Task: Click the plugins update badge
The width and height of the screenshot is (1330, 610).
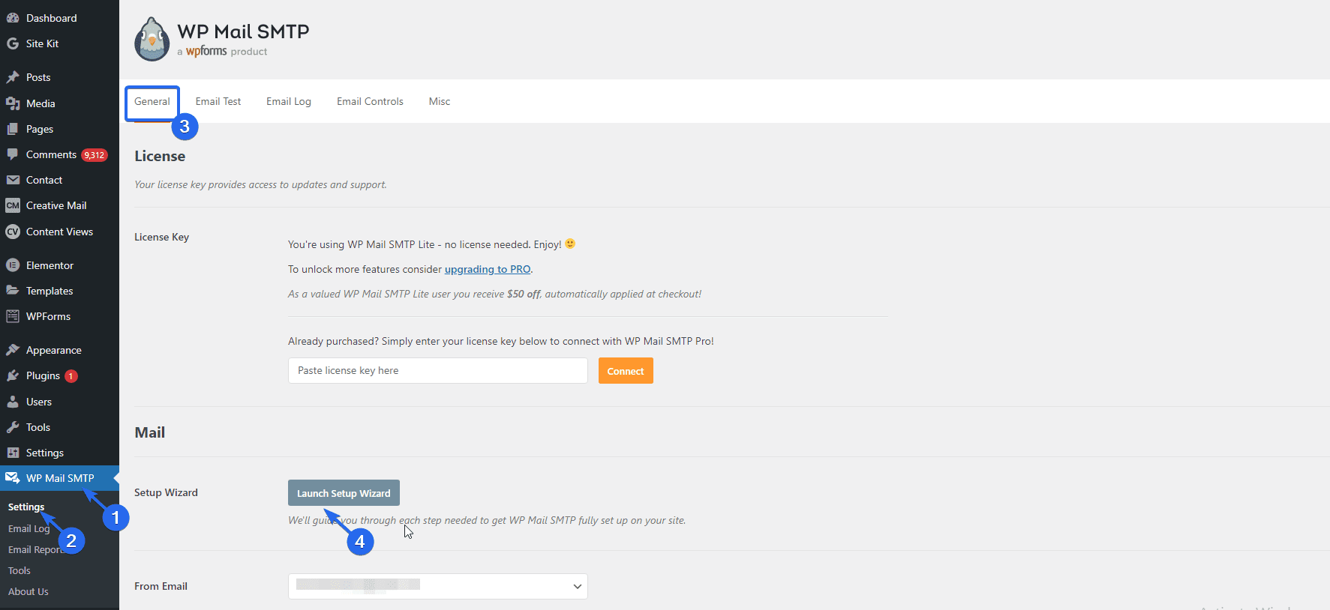Action: point(71,376)
